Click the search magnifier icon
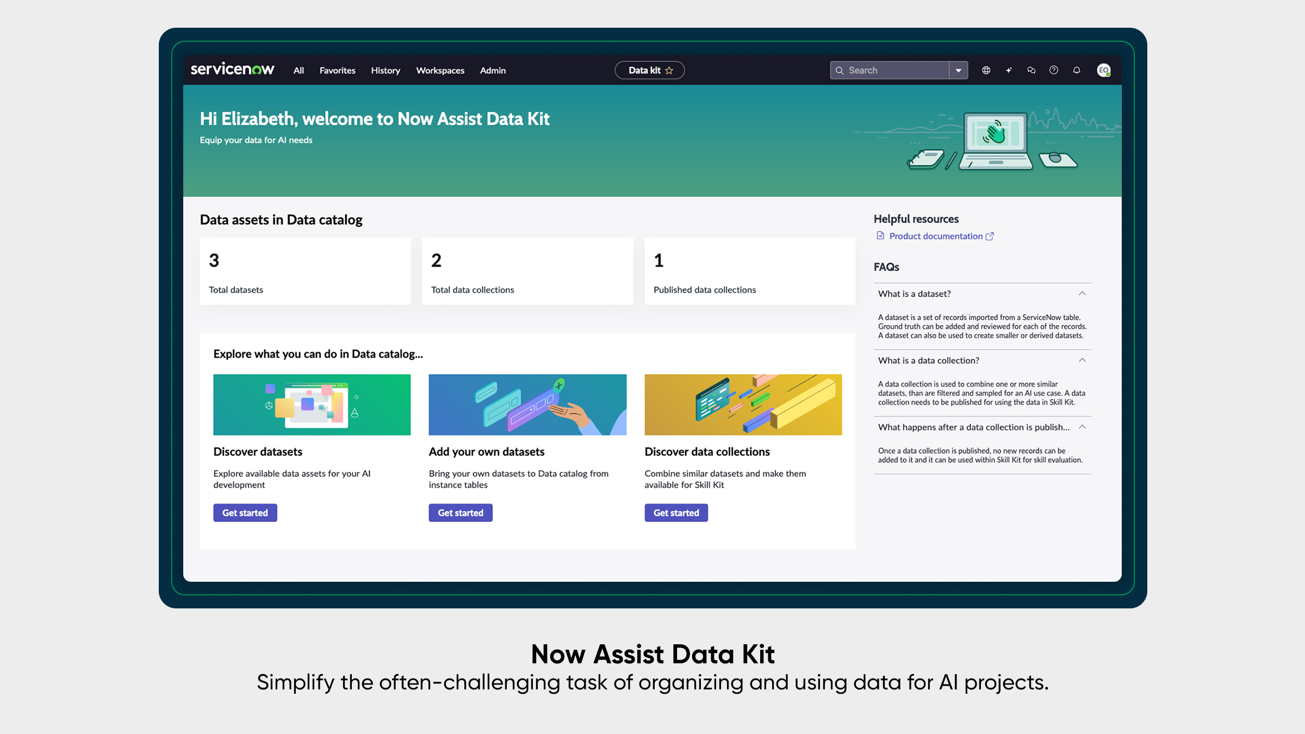 click(840, 70)
